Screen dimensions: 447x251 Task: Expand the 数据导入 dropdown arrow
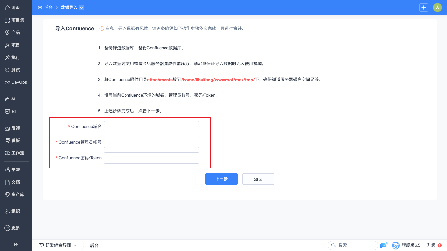[x=82, y=7]
